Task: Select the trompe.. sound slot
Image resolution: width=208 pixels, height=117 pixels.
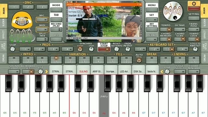Action: pos(111,70)
